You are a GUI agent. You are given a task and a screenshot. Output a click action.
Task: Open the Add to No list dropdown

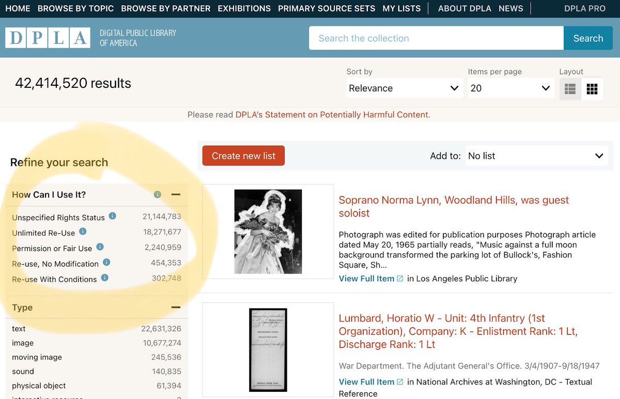click(x=536, y=156)
